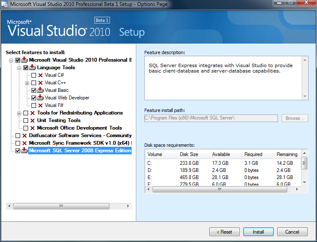Expand the Visual C++ tree node

click(27, 83)
